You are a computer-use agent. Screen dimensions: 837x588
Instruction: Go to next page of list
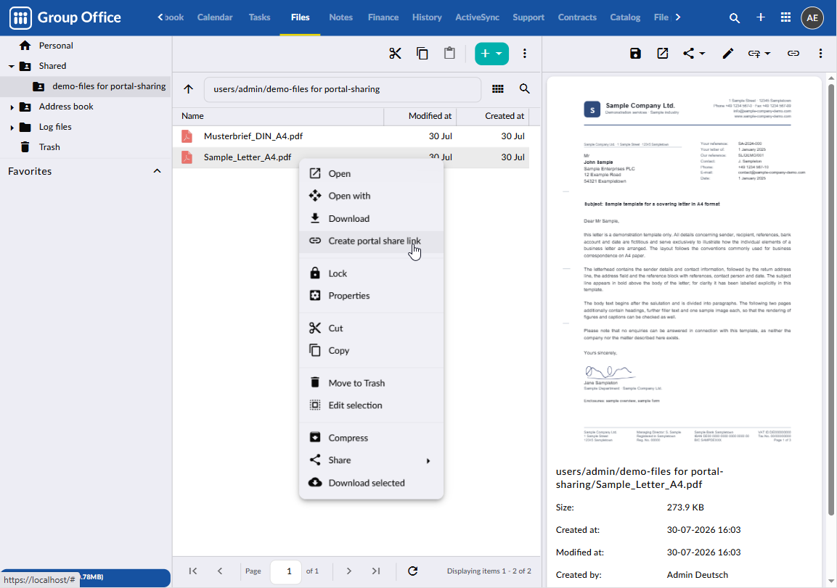[x=349, y=571]
